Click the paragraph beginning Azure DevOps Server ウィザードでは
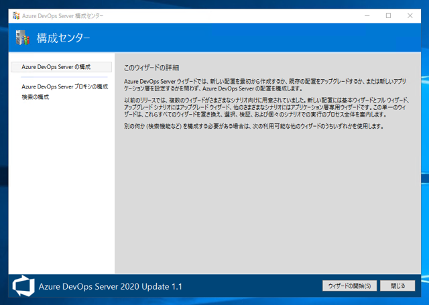The image size is (429, 305). [x=265, y=85]
